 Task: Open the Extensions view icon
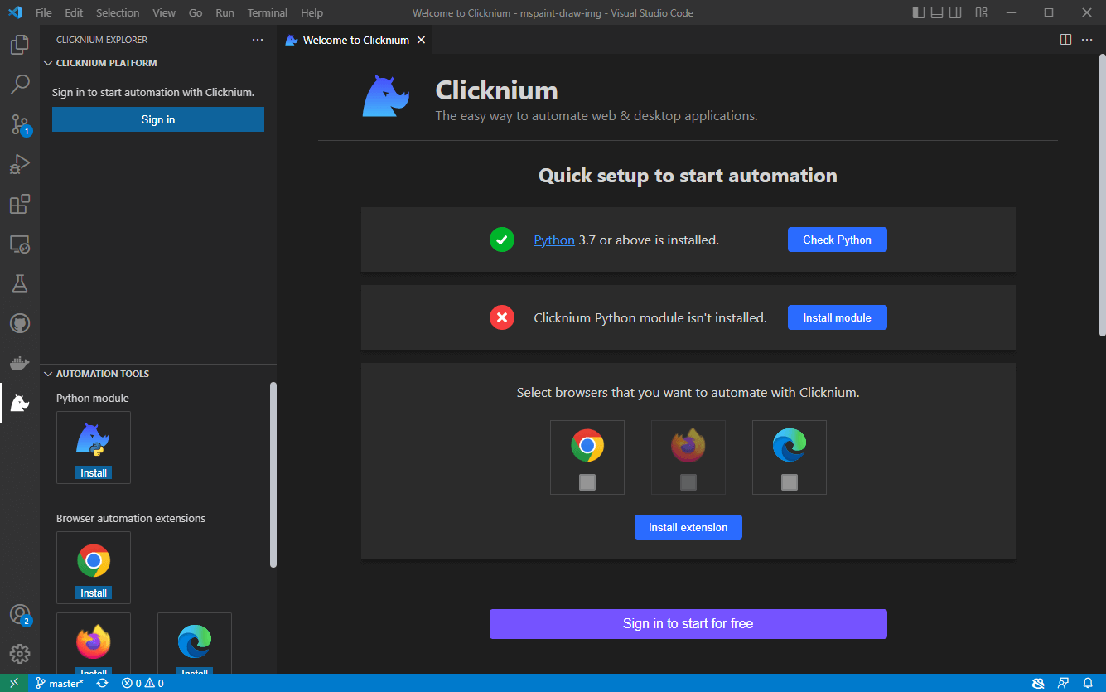pos(20,204)
